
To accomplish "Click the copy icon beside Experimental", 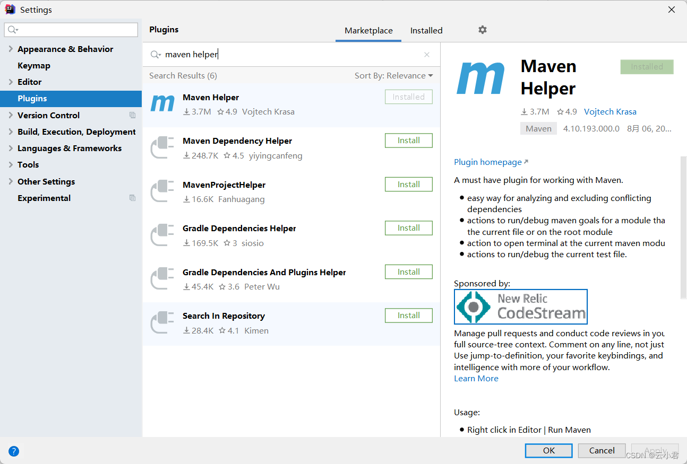I will [x=133, y=198].
